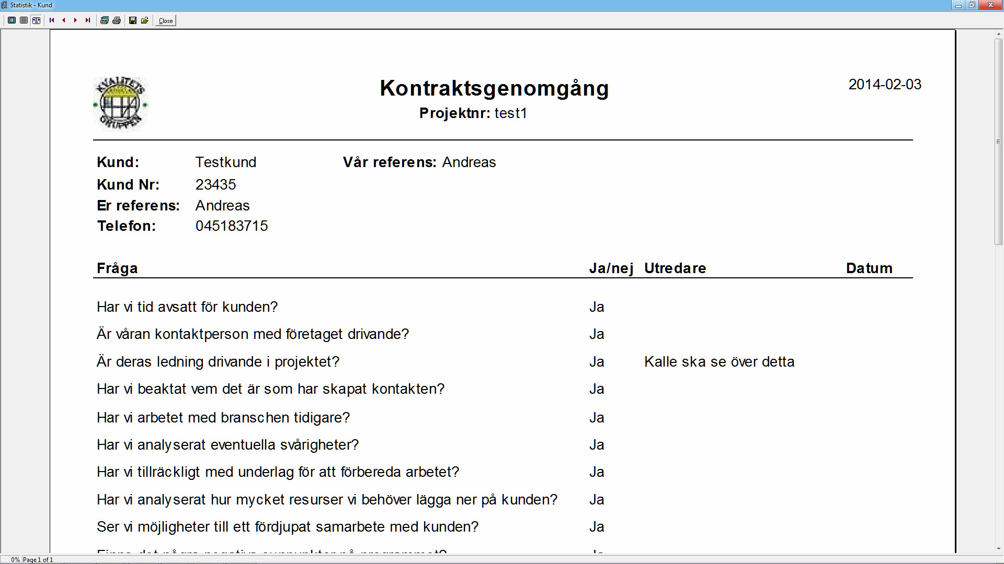Load a report with the open folder icon
1004x564 pixels.
[145, 20]
